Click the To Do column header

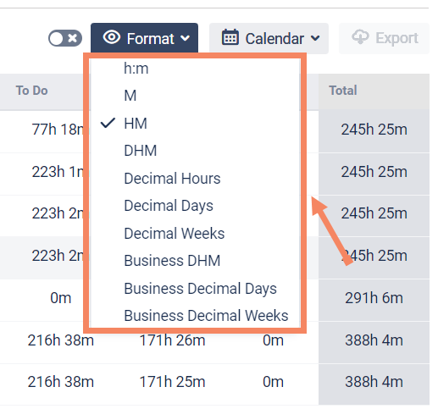[x=31, y=91]
